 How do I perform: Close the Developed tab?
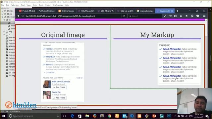pyautogui.click(x=172, y=11)
